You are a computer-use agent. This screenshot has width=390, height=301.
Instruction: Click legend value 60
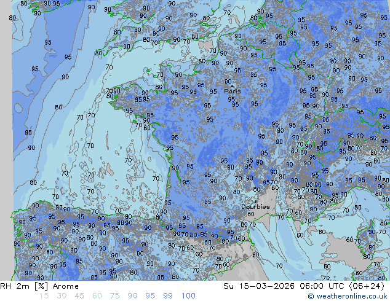tap(97, 296)
